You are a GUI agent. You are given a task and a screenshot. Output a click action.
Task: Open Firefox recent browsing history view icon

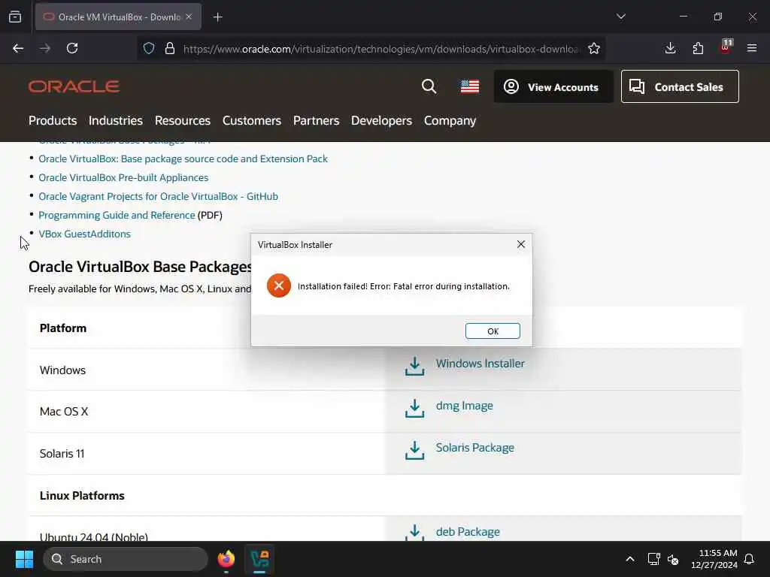(x=15, y=17)
